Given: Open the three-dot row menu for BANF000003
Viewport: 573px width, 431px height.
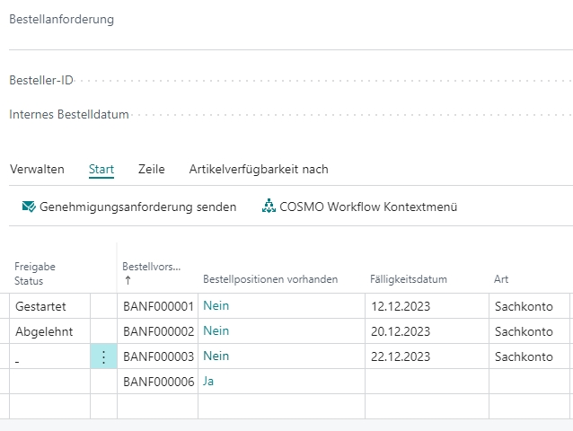Looking at the screenshot, I should [x=103, y=356].
